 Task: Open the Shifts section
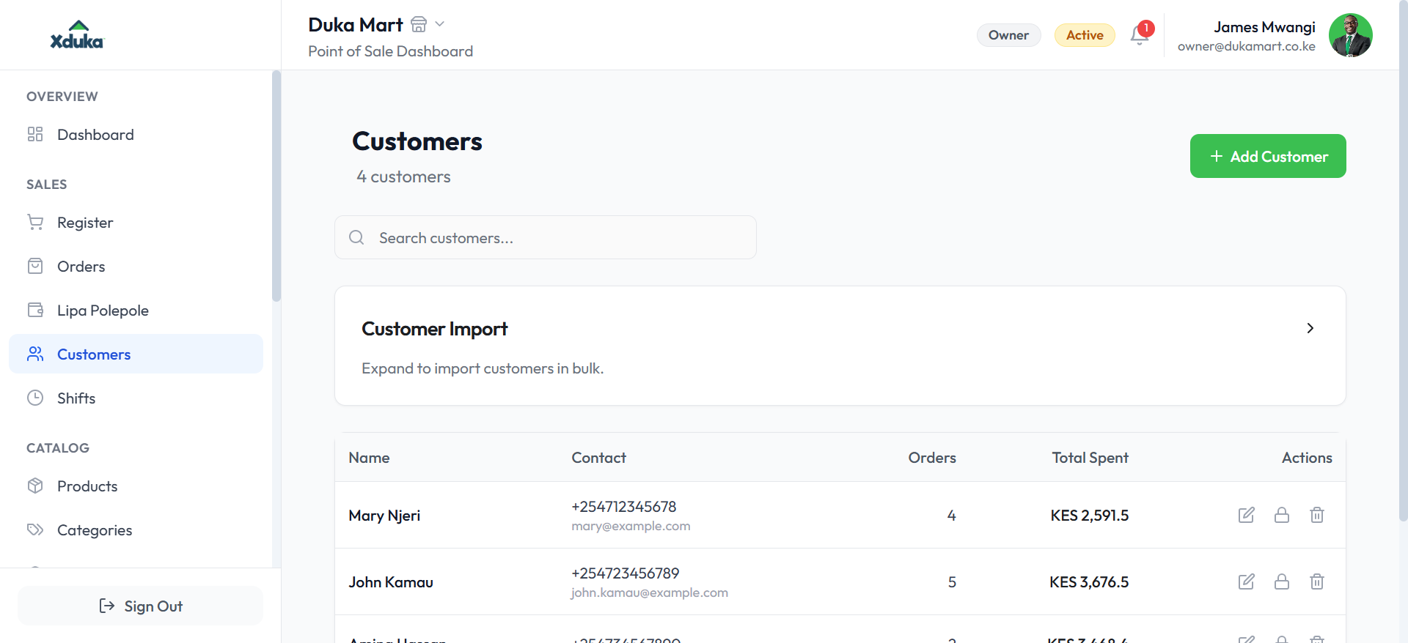coord(136,398)
